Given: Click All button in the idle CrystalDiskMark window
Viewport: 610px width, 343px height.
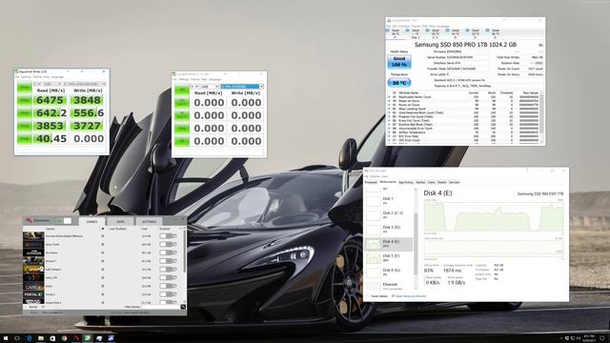Looking at the screenshot, I should click(182, 90).
